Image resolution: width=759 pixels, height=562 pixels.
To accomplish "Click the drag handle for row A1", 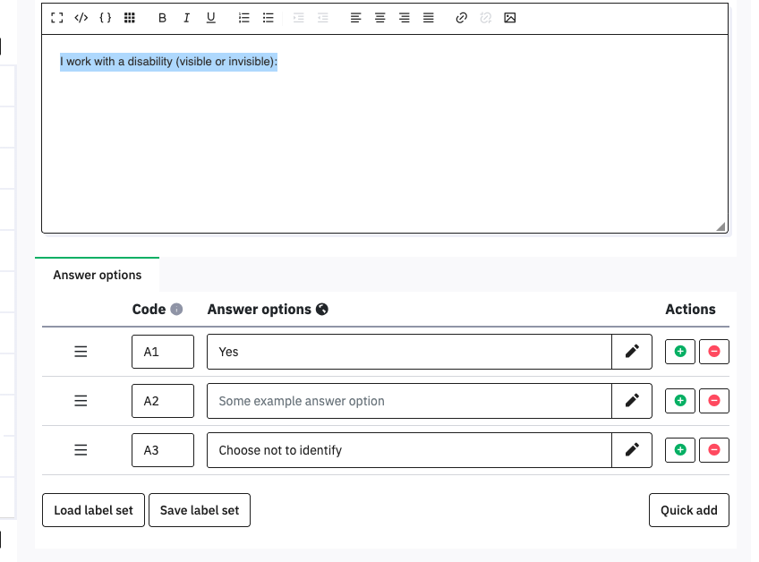I will [81, 352].
